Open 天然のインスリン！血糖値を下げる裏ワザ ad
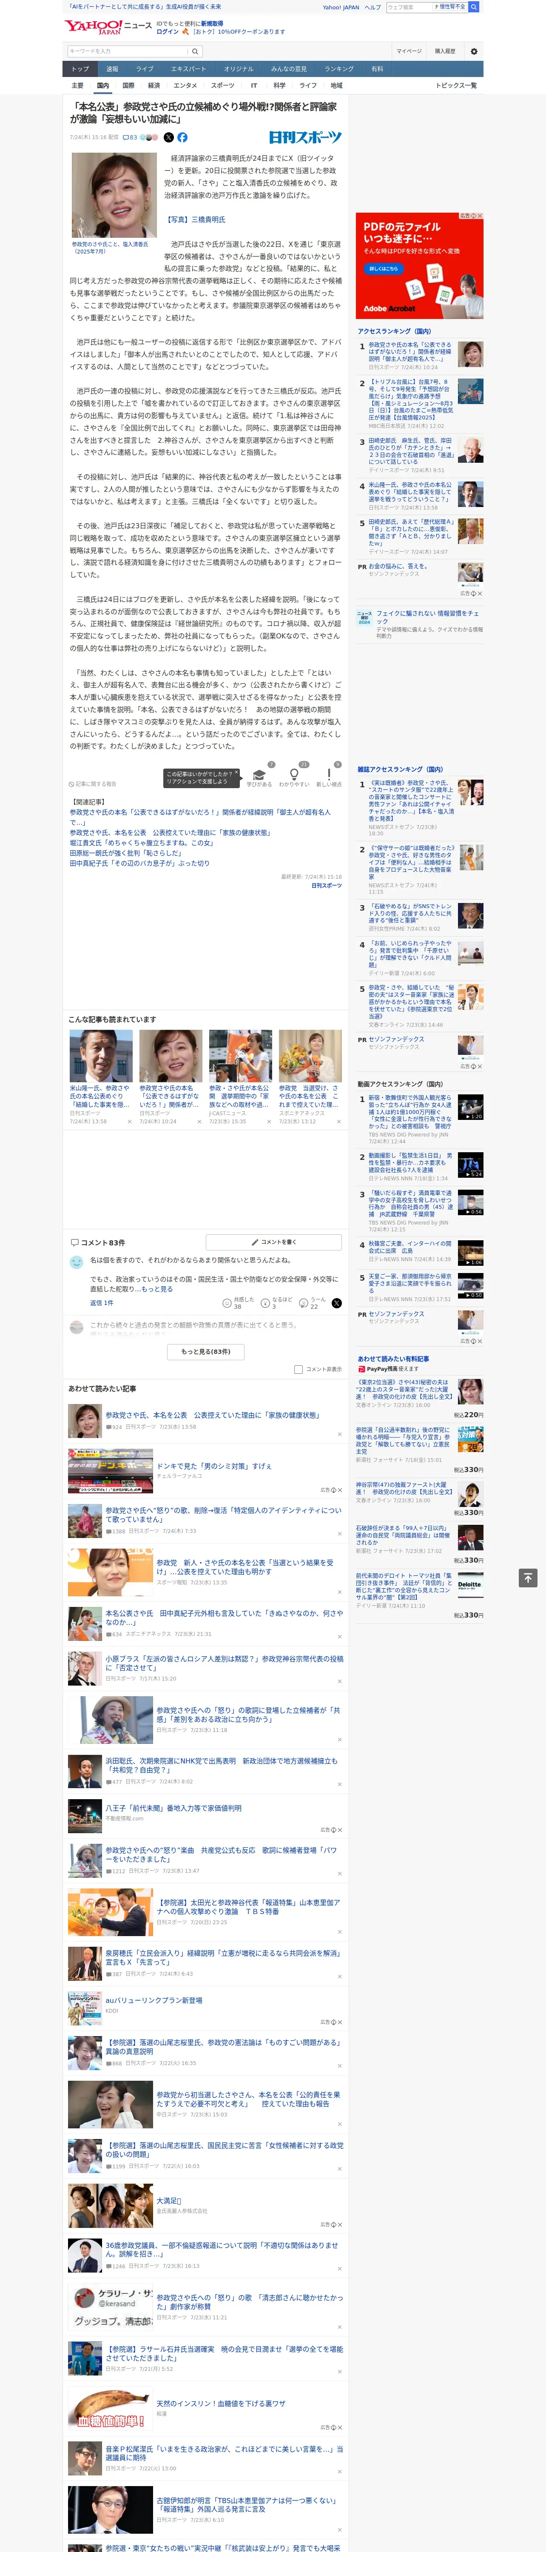546x2552 pixels. click(221, 2404)
